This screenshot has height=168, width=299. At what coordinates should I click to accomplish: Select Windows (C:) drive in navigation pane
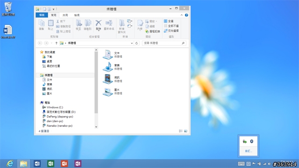pyautogui.click(x=53, y=107)
